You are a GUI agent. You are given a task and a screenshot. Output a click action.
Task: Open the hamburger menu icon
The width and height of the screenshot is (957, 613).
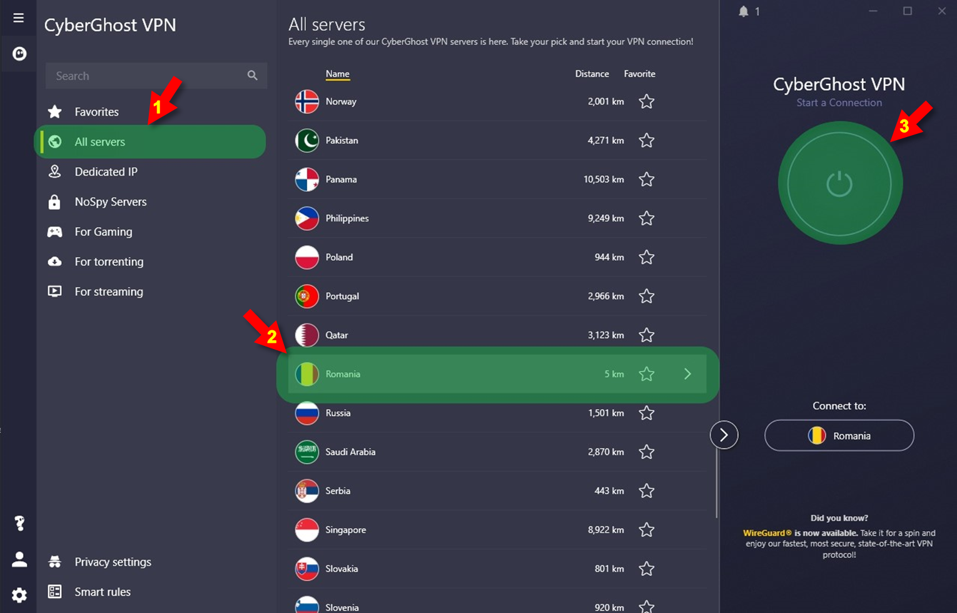(18, 18)
